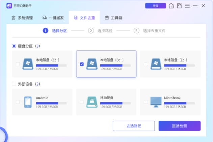This screenshot has width=213, height=142.
Task: Toggle the 外部设备 select-all checkbox
Action: [x=14, y=84]
